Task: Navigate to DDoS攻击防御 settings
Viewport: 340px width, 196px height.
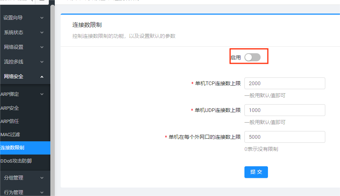Action: (16, 161)
